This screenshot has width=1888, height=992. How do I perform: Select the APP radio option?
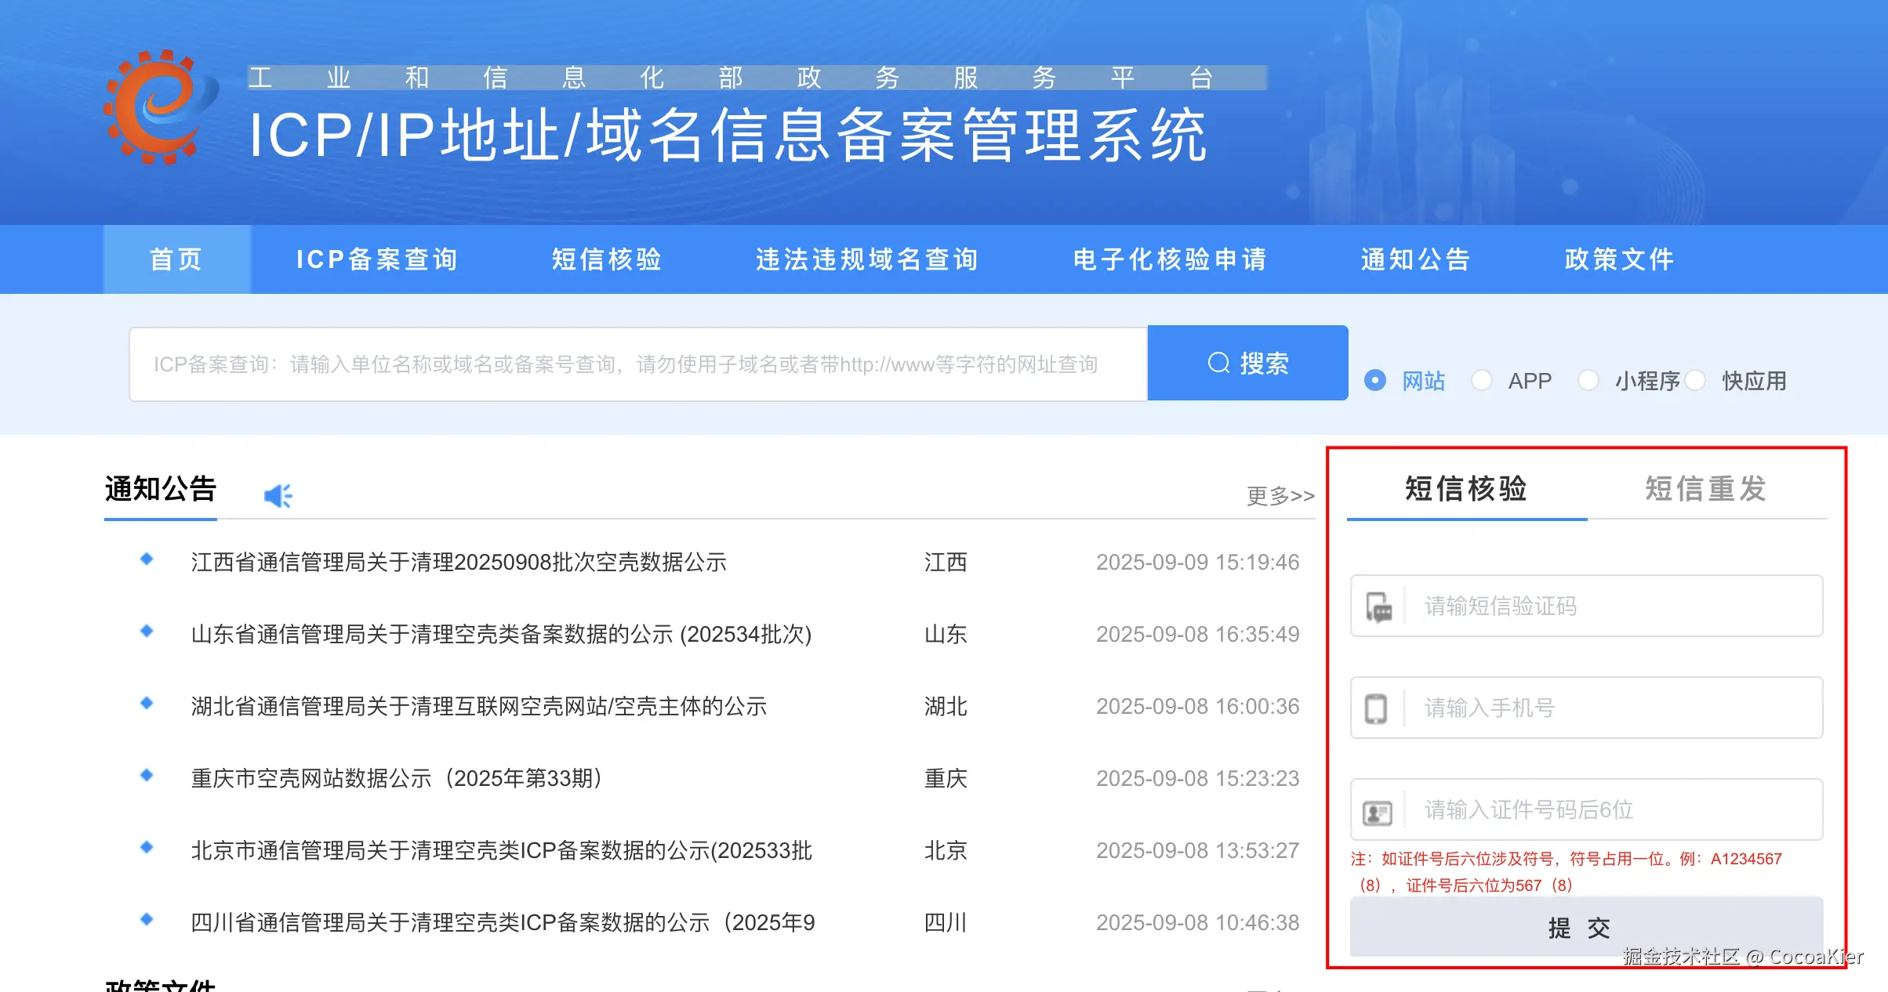[1483, 380]
